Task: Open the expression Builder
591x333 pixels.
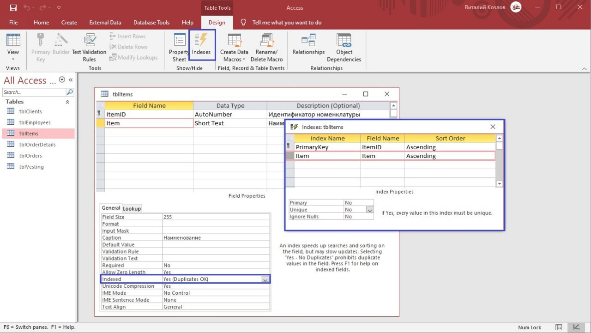Action: tap(61, 44)
